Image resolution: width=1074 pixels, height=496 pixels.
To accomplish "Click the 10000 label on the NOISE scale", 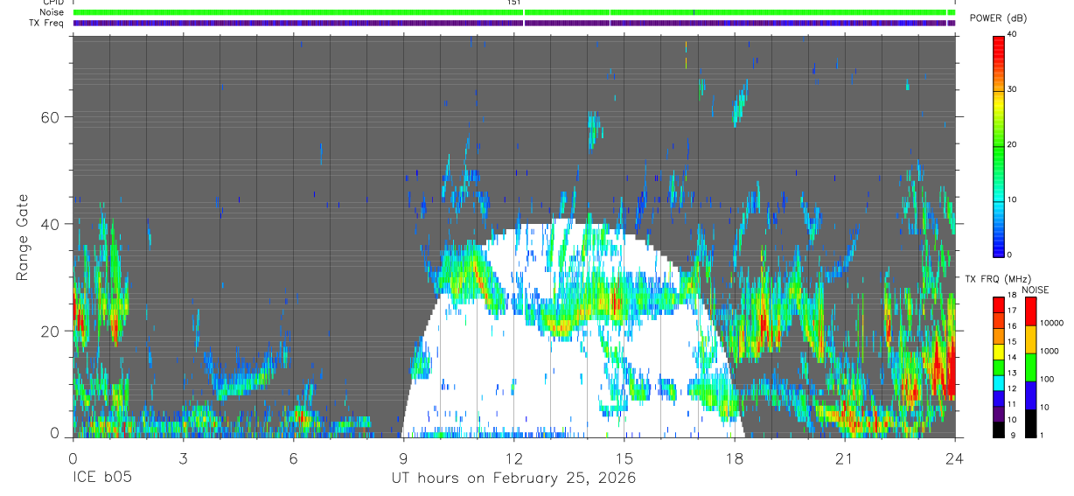I will coord(1050,324).
